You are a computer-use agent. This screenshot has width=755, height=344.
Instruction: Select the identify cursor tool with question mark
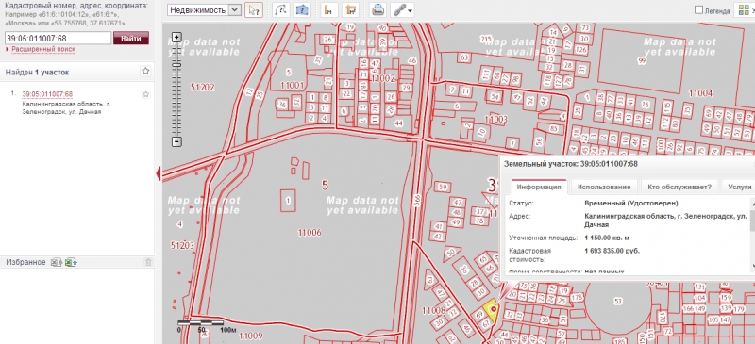coord(253,10)
